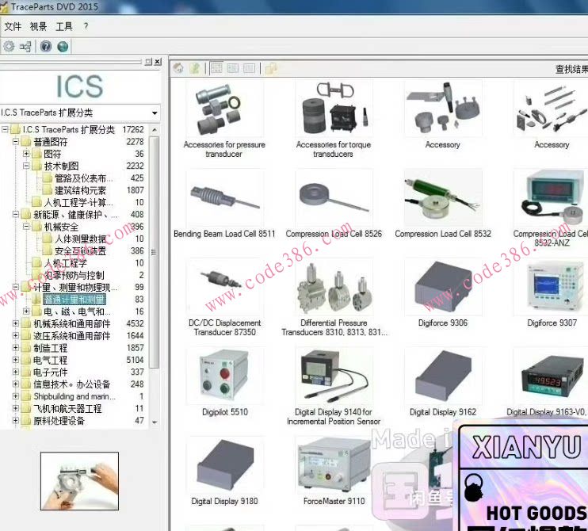Open help via blue question mark icon
The height and width of the screenshot is (531, 588).
pos(46,47)
